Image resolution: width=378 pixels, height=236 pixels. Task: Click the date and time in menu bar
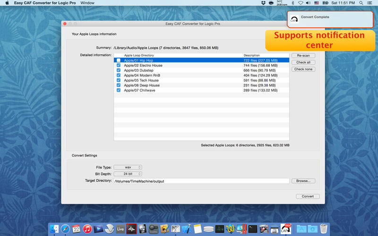tap(343, 3)
